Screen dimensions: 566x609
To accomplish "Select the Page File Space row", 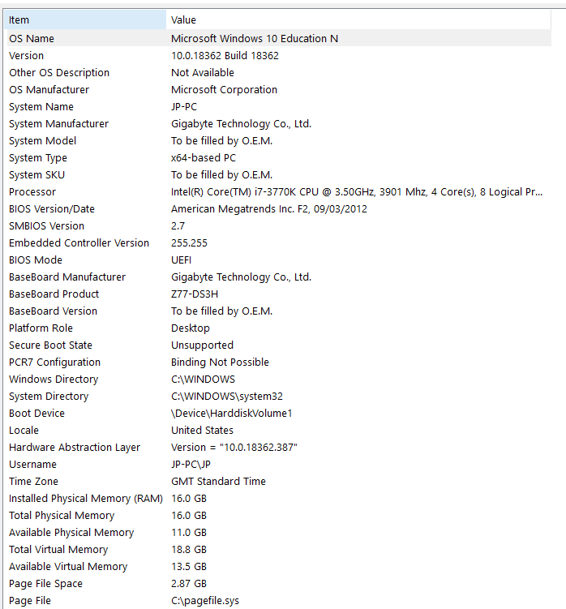I will [45, 584].
